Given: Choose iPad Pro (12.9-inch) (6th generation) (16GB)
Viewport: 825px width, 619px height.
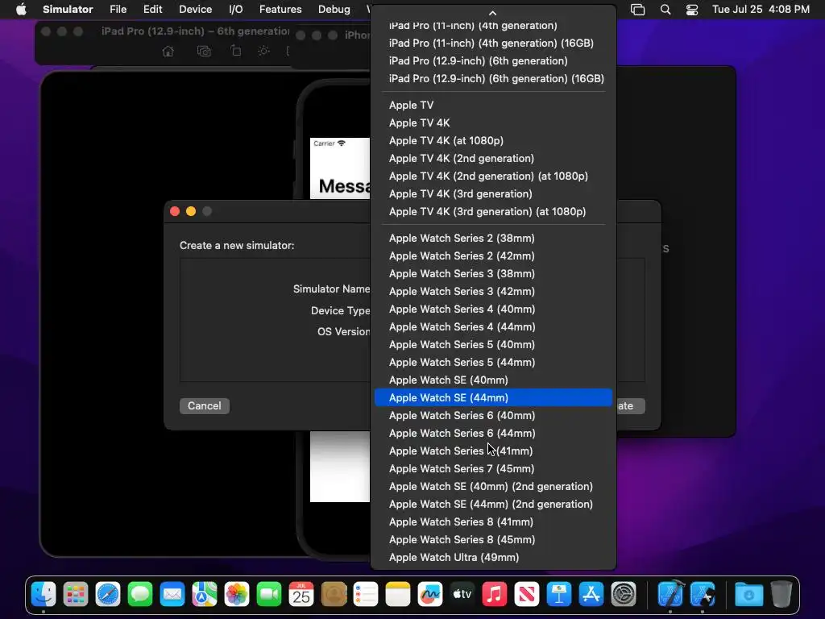Looking at the screenshot, I should point(494,78).
